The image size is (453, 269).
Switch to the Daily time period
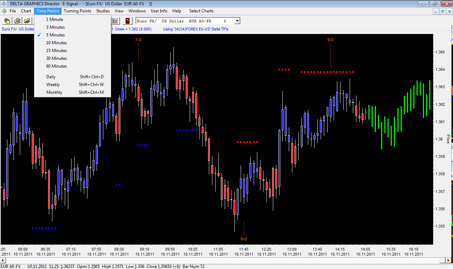point(51,76)
